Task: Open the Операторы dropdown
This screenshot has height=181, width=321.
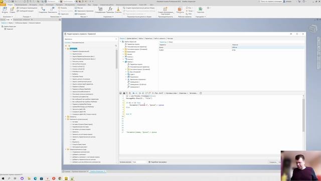Action: coord(184,93)
